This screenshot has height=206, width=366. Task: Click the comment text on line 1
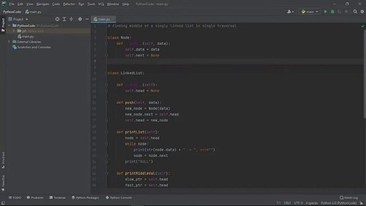[x=172, y=26]
